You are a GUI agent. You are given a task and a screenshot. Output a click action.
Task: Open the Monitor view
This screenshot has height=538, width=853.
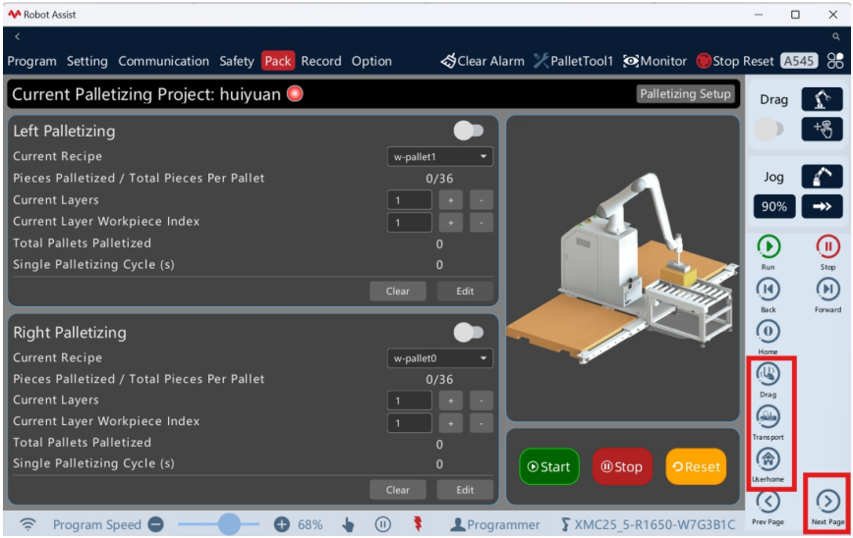[654, 61]
